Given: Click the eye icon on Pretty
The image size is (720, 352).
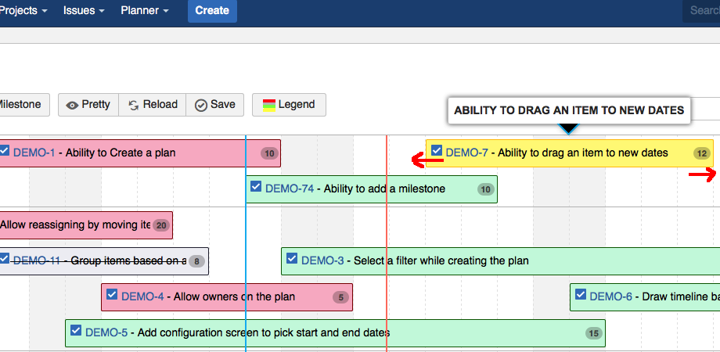Looking at the screenshot, I should [72, 106].
